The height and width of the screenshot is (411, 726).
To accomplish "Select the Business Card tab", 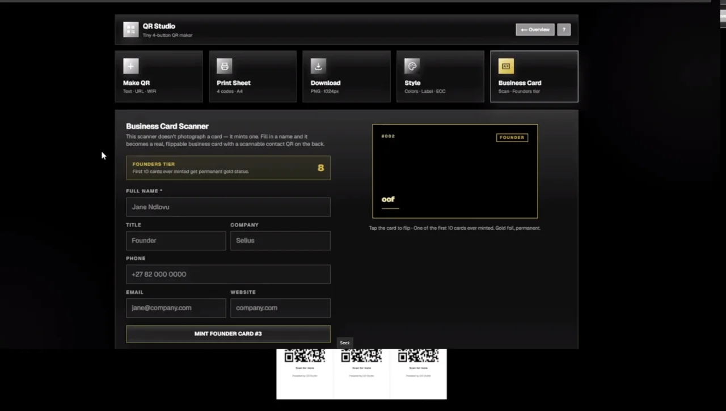I will pyautogui.click(x=534, y=76).
